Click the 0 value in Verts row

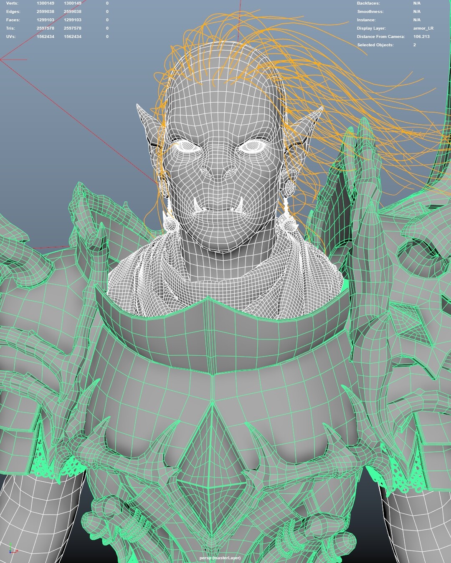click(107, 3)
